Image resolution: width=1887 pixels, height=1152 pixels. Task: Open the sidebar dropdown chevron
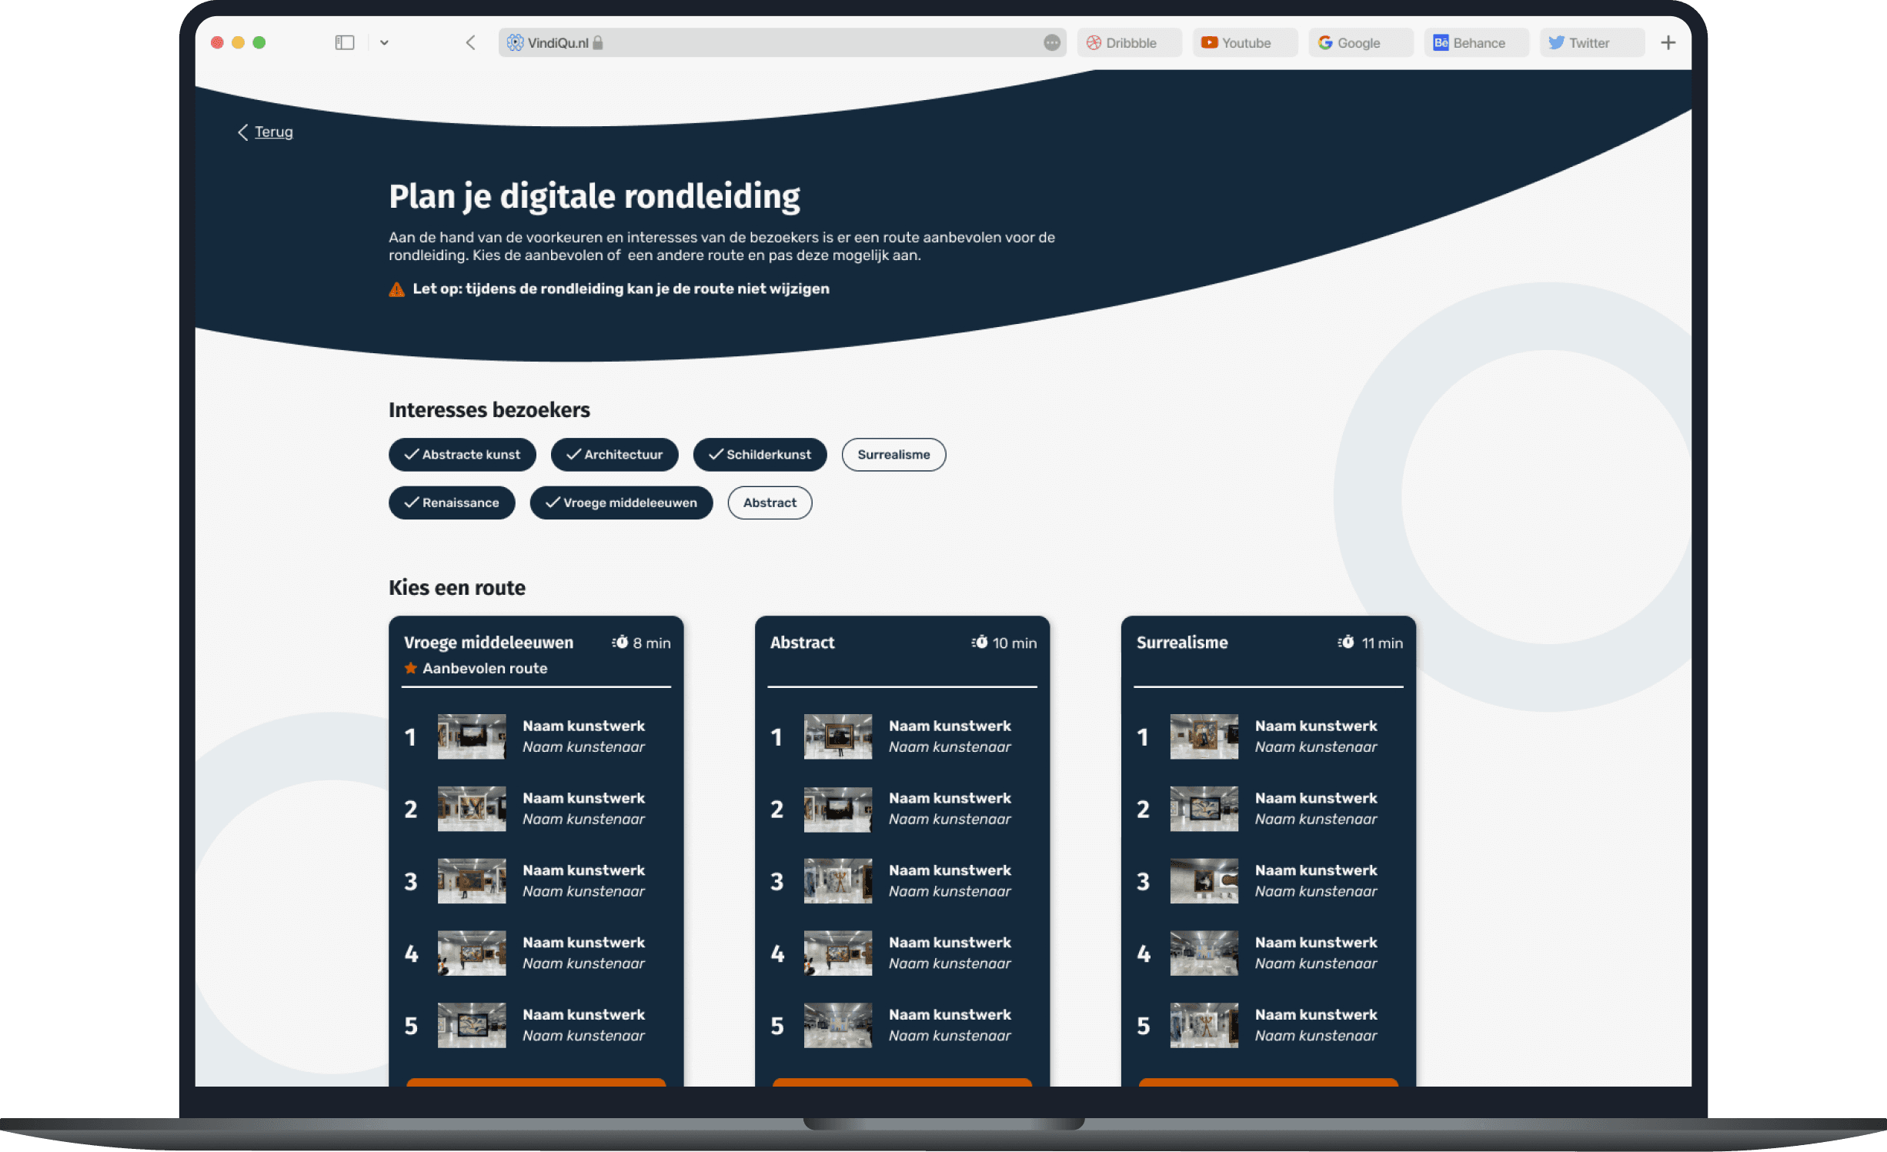[x=384, y=43]
